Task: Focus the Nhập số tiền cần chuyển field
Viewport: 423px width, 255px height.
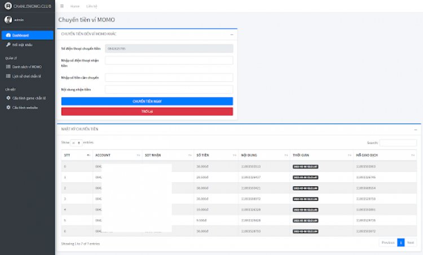Action: (x=169, y=77)
